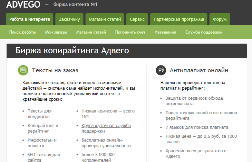The image size is (252, 162).
Task: Open Мои заказы submenu item
Action: [x=56, y=32]
